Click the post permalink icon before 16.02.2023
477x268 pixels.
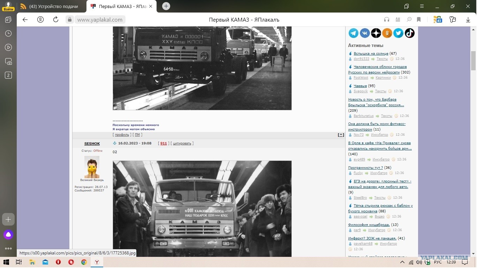click(x=114, y=143)
